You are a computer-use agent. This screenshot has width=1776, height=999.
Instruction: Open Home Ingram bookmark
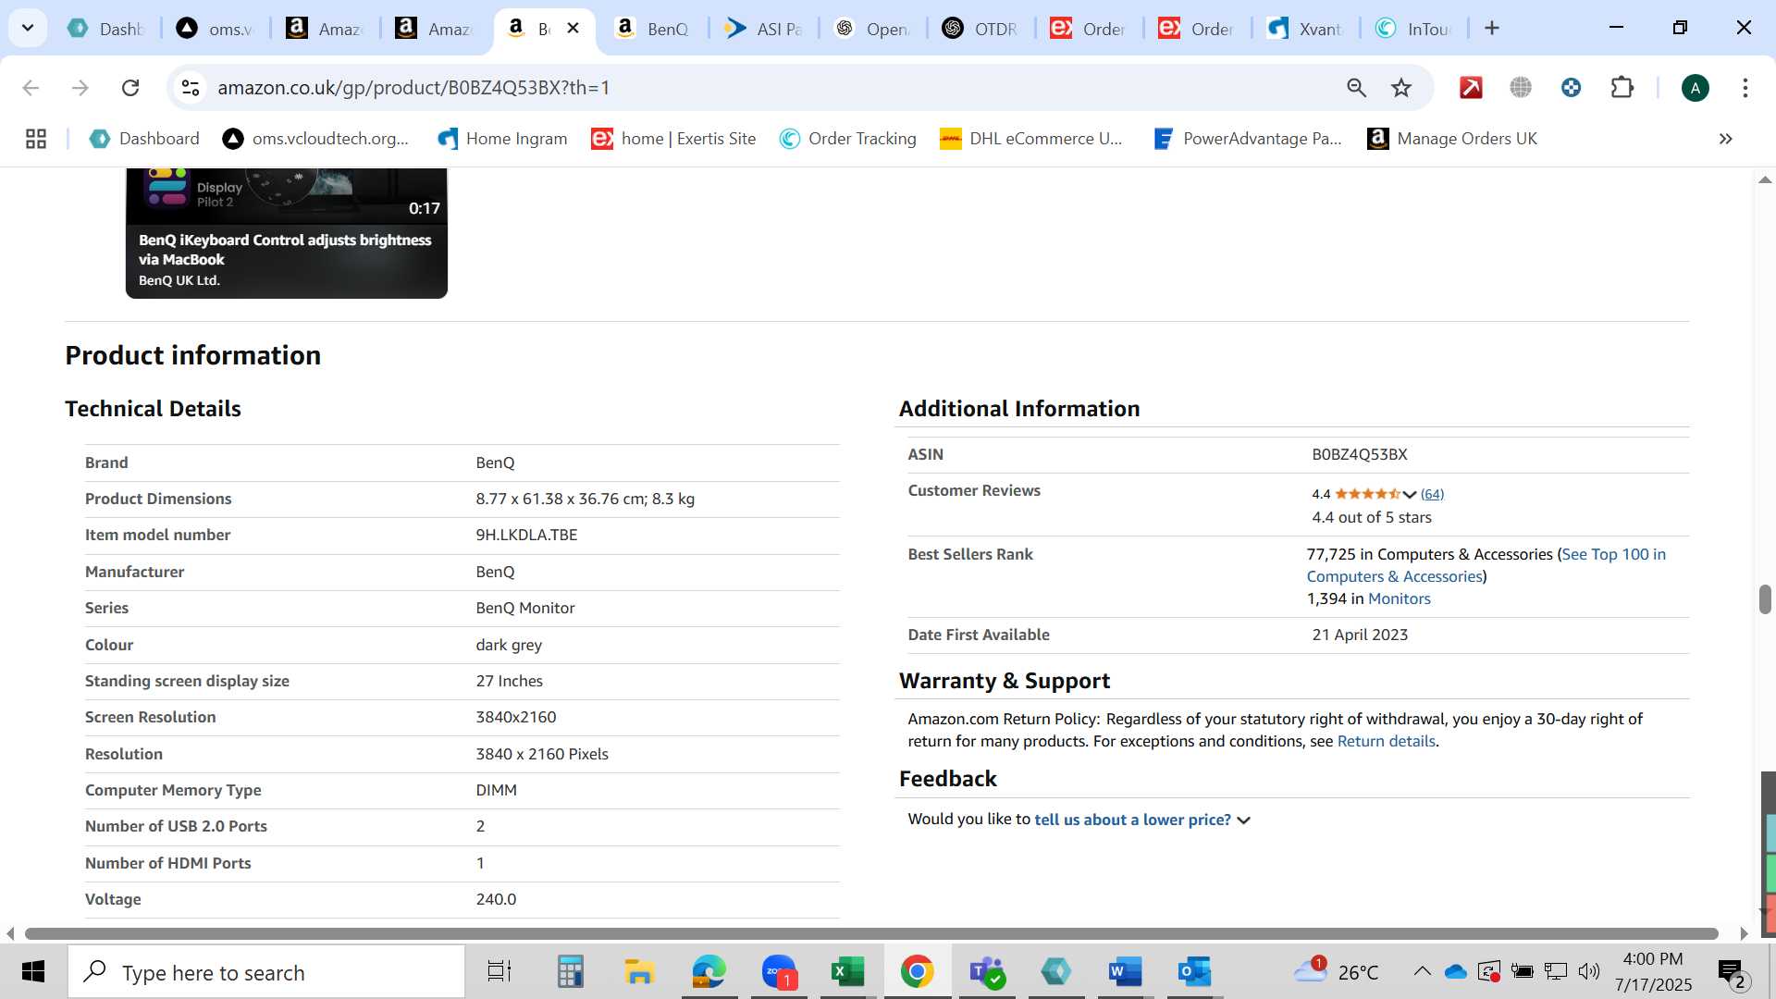click(x=502, y=139)
